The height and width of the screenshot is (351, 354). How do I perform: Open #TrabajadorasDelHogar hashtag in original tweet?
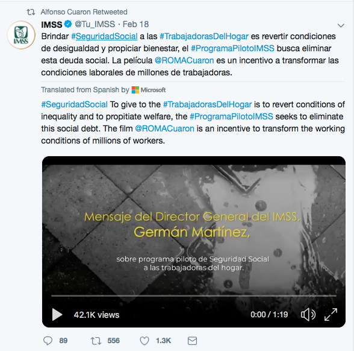pos(204,36)
